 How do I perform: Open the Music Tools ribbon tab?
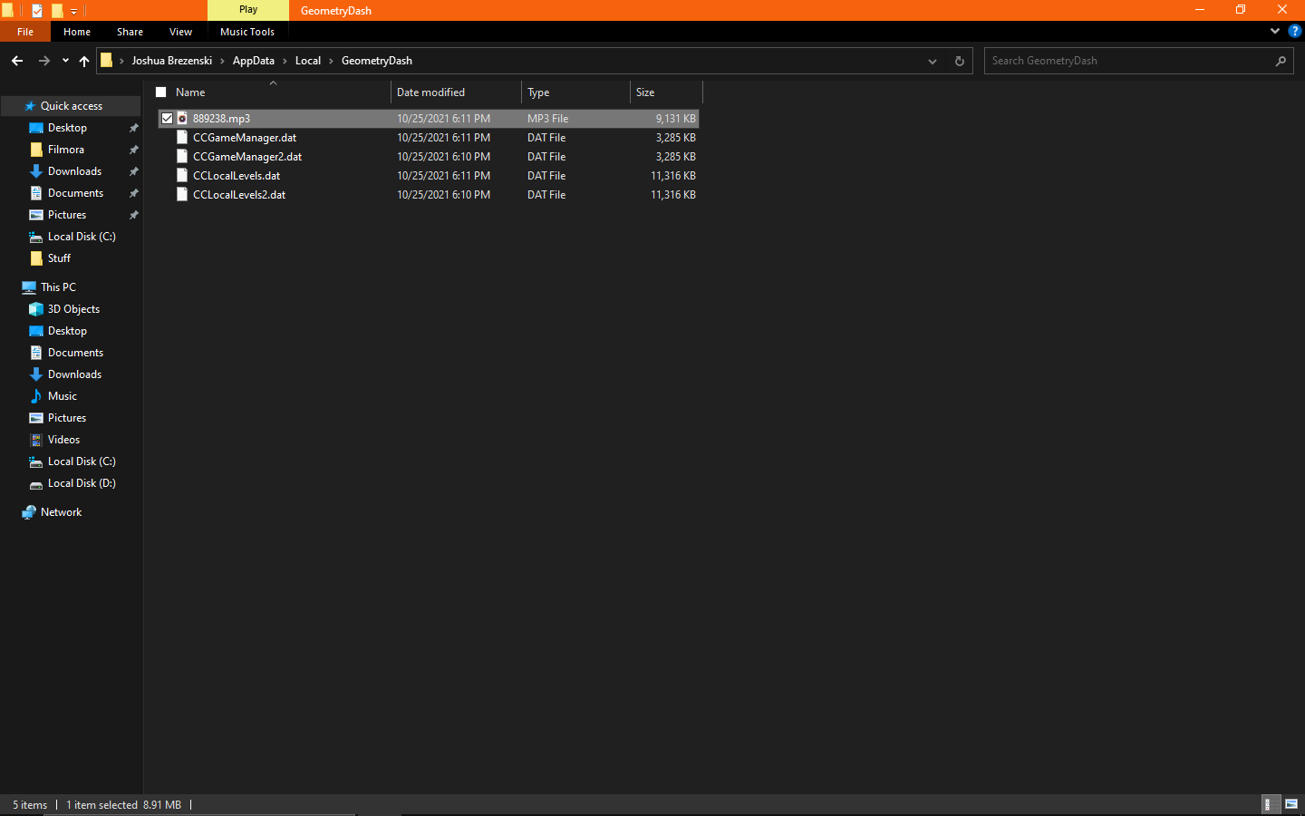tap(247, 32)
